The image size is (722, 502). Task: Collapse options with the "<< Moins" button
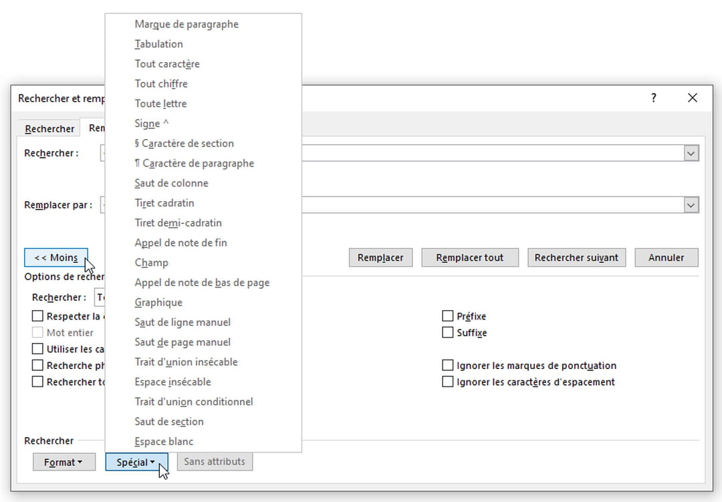55,257
